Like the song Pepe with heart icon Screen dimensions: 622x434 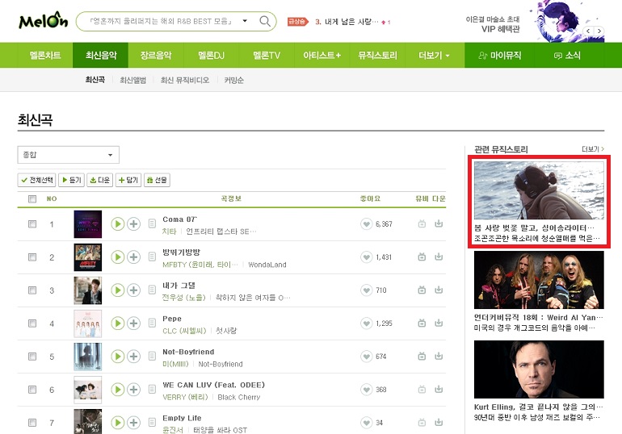tap(366, 323)
